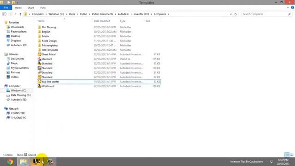The height and width of the screenshot is (166, 295).
Task: Open the Share ribbon tab
Action: point(31,8)
